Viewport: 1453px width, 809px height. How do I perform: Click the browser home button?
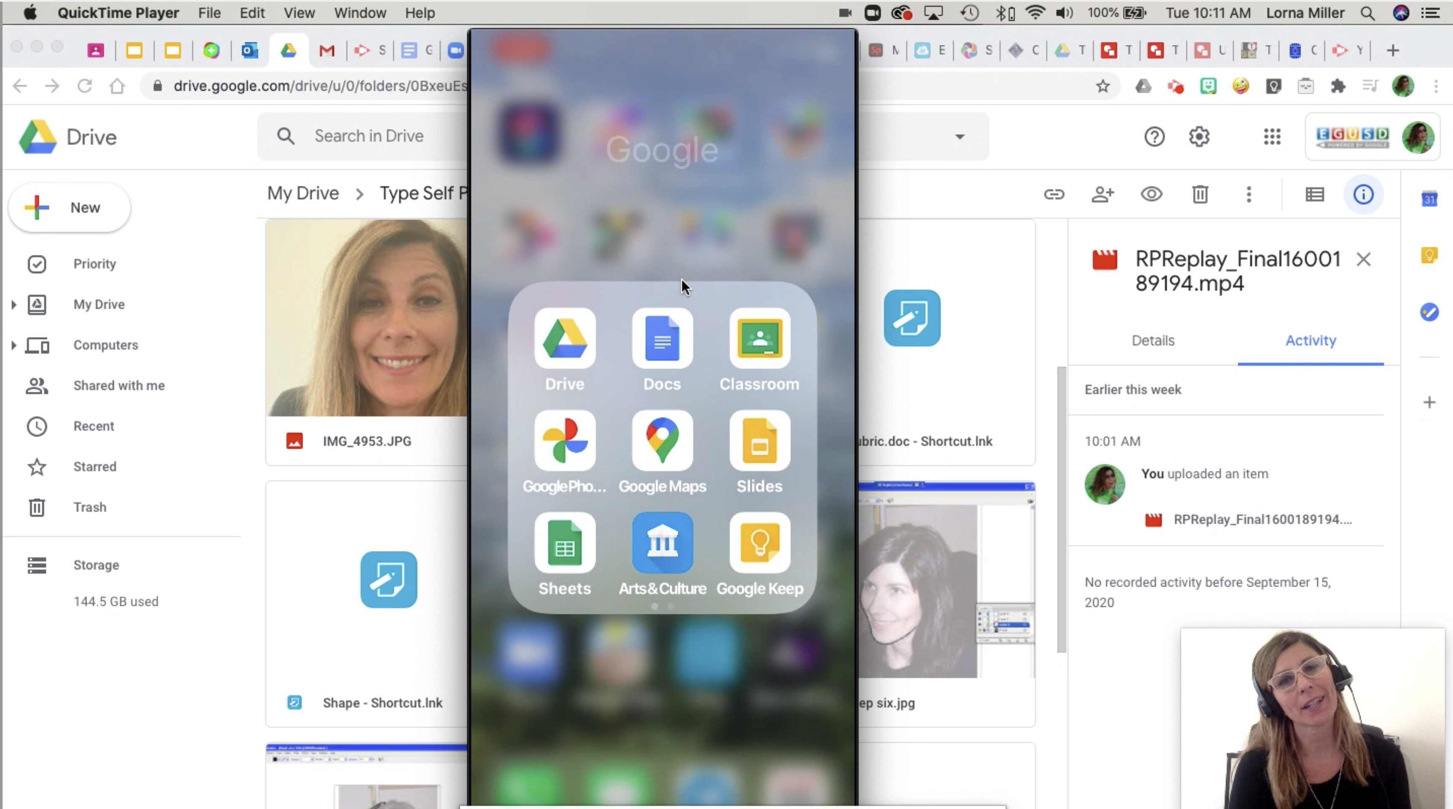pyautogui.click(x=117, y=86)
